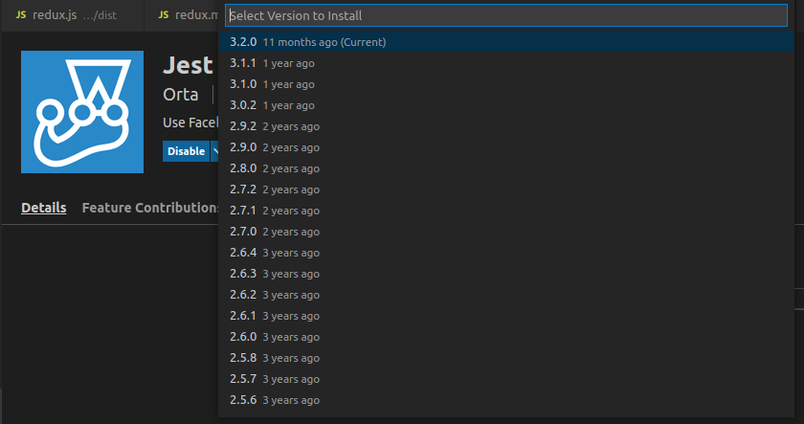Choose version 2.7.0 to install
The width and height of the screenshot is (804, 424).
click(506, 232)
